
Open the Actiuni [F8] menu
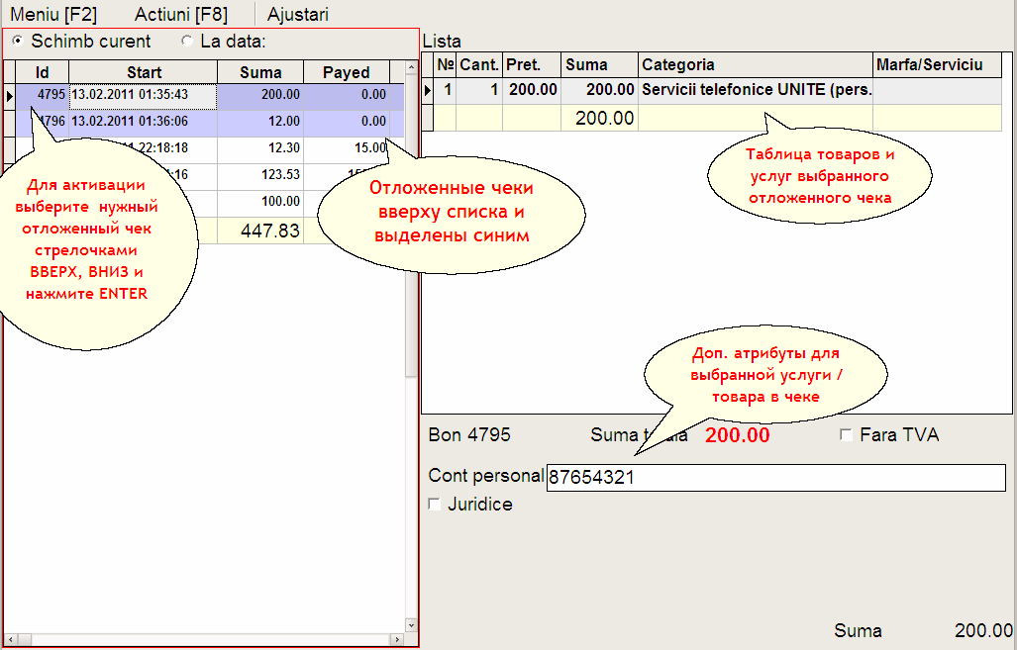coord(181,14)
